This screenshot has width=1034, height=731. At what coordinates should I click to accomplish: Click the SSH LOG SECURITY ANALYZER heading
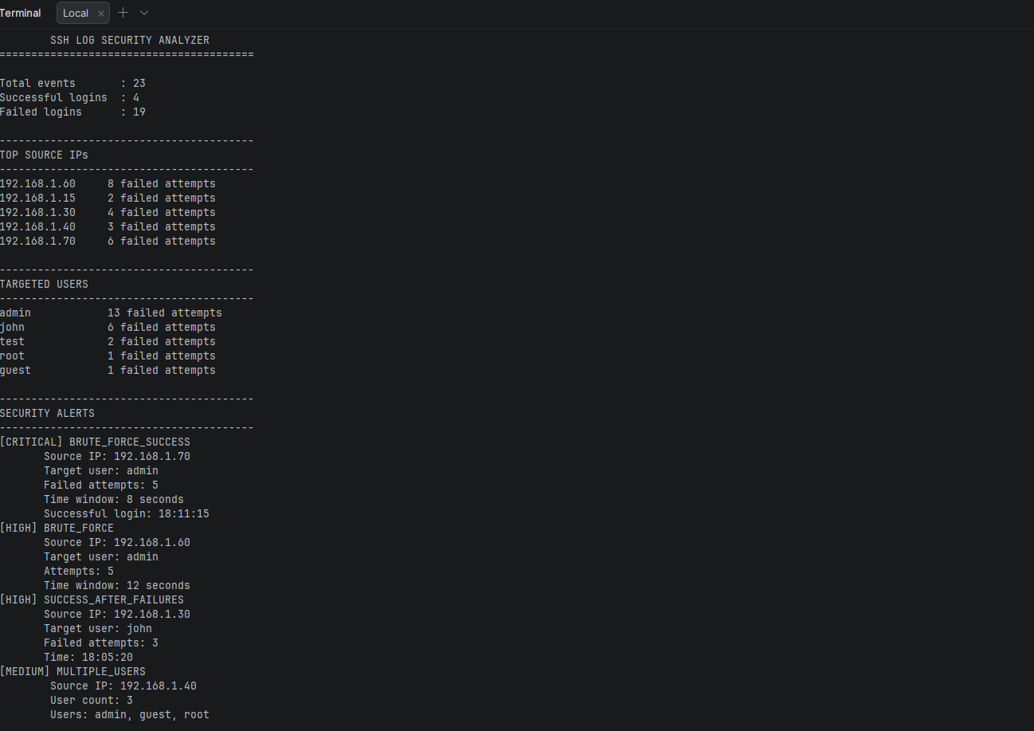(x=130, y=40)
